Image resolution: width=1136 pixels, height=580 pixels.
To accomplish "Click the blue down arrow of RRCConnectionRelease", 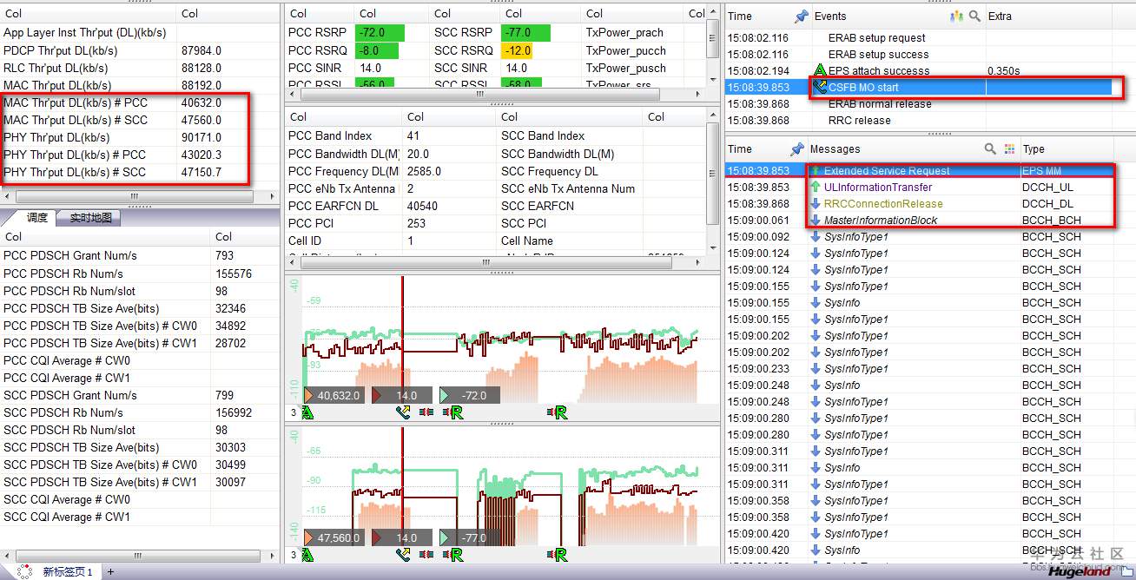I will point(816,204).
